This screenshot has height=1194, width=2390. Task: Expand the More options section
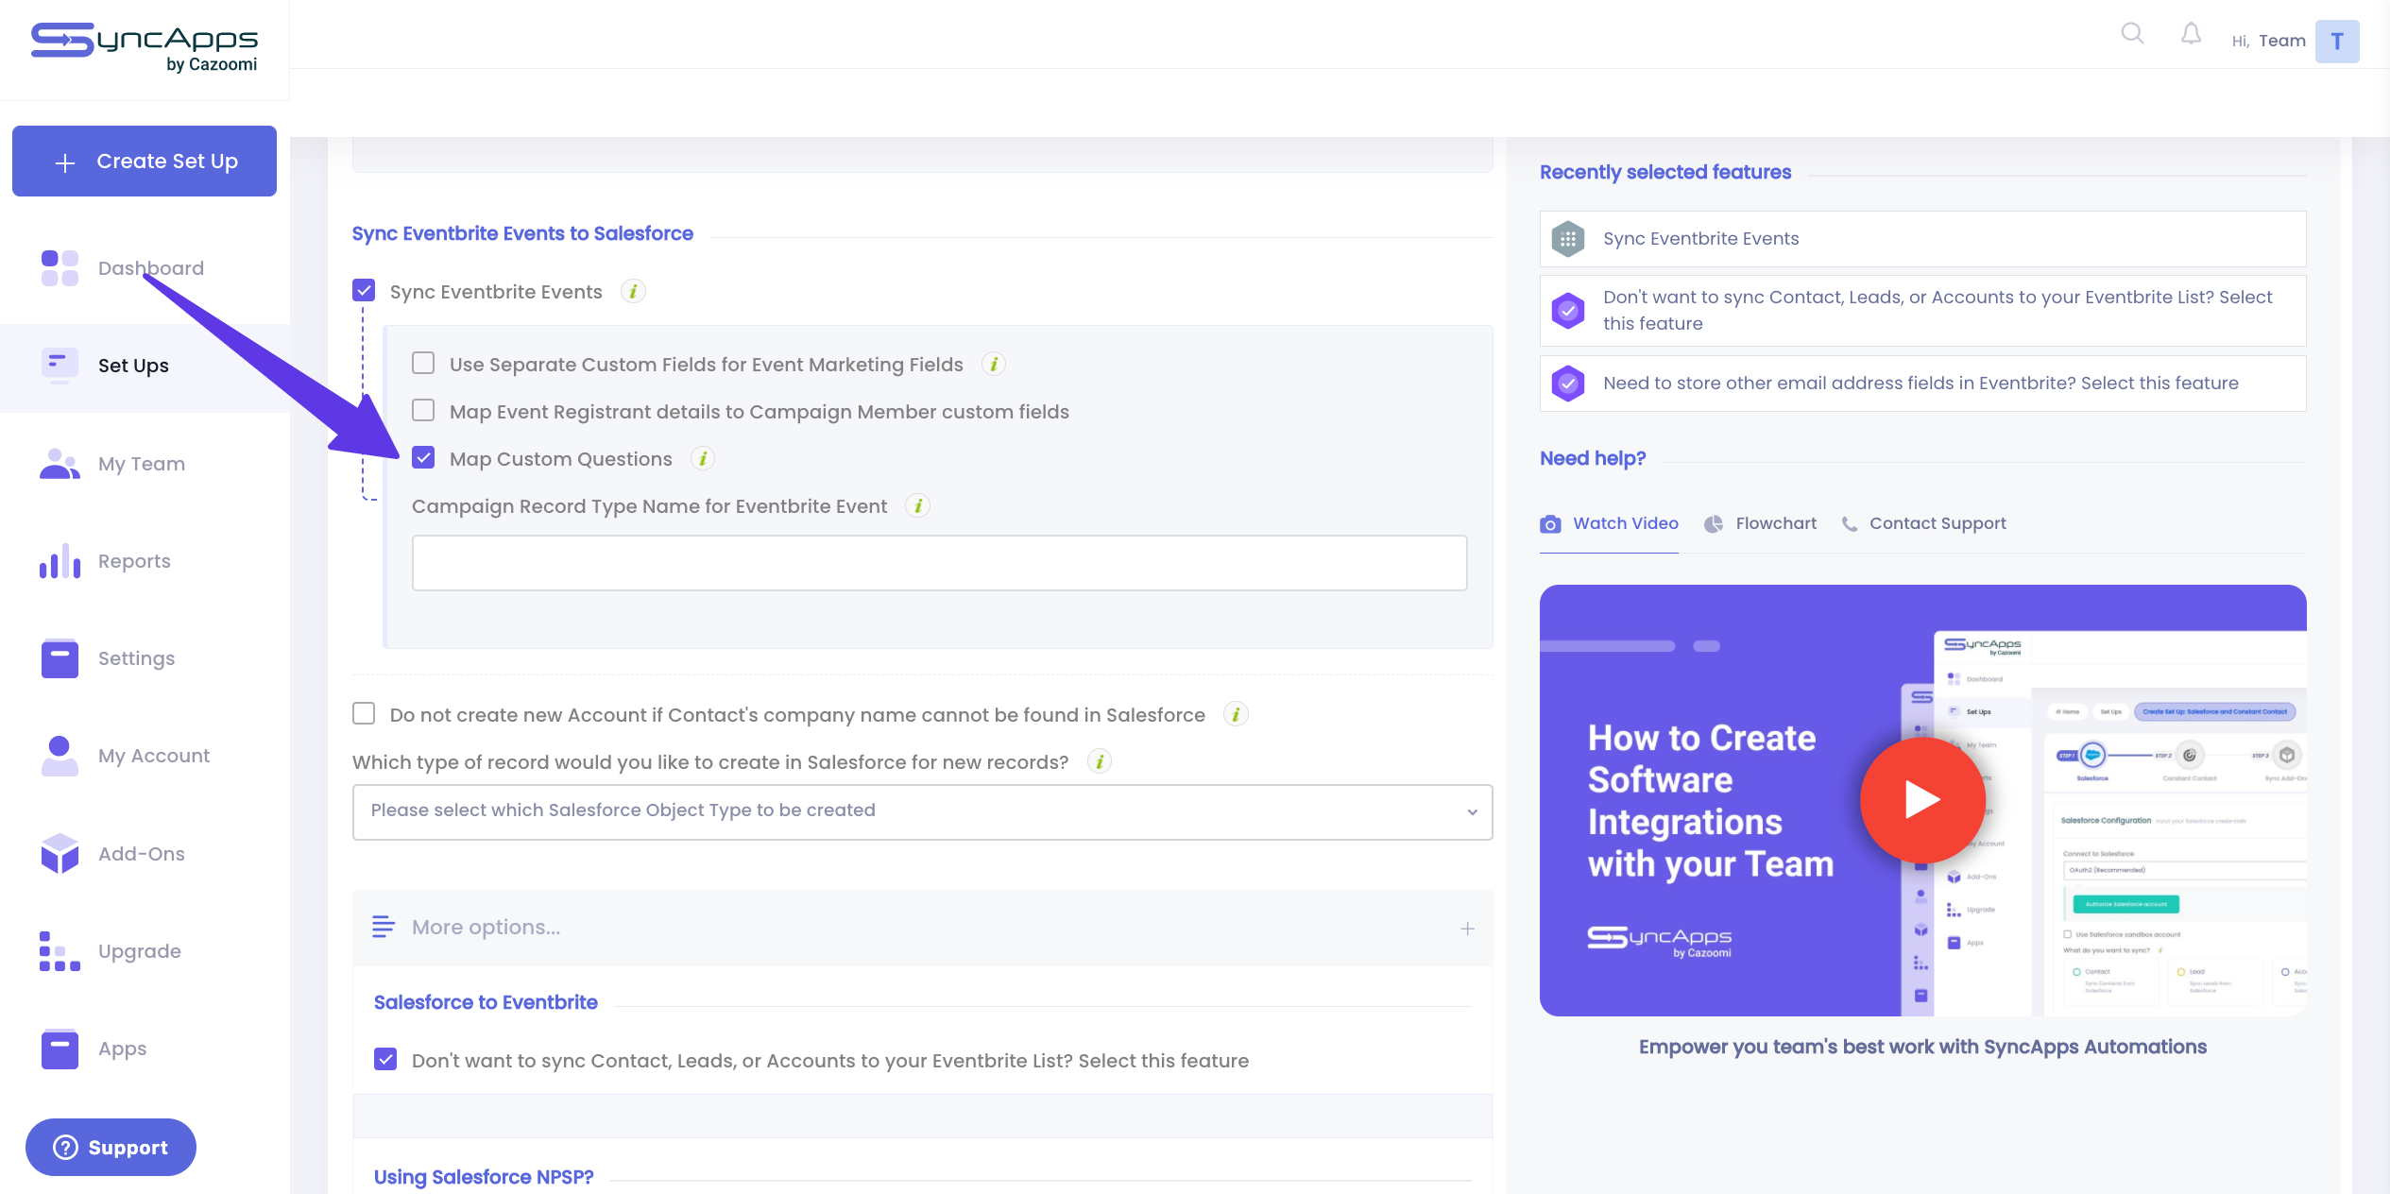[922, 928]
